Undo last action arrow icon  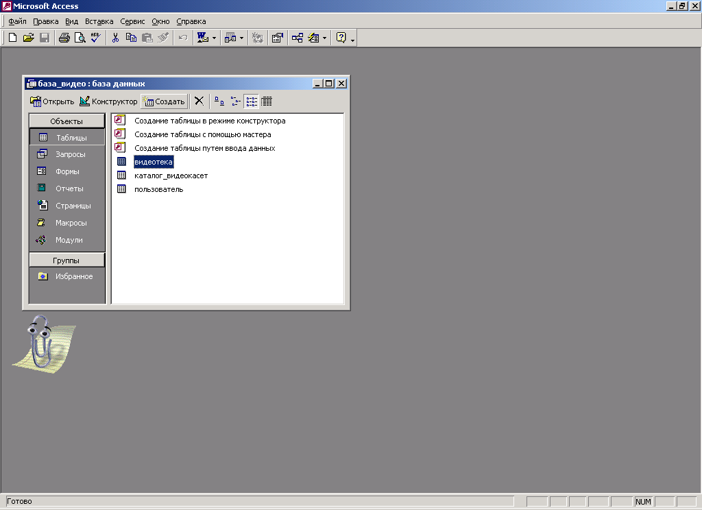182,38
